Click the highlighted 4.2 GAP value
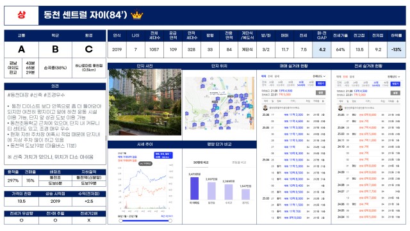This screenshot has width=410, height=231. point(322,49)
